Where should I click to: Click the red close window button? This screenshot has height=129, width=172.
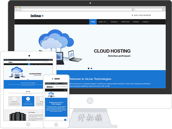(x=16, y=7)
